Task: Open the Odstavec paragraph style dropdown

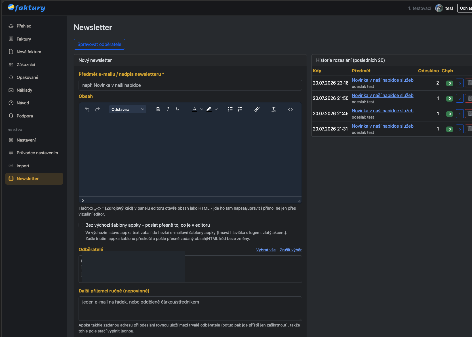Action: [x=128, y=109]
